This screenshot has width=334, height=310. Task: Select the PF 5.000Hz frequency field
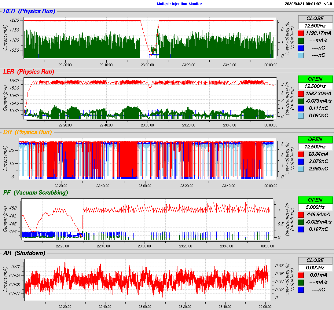click(x=315, y=207)
